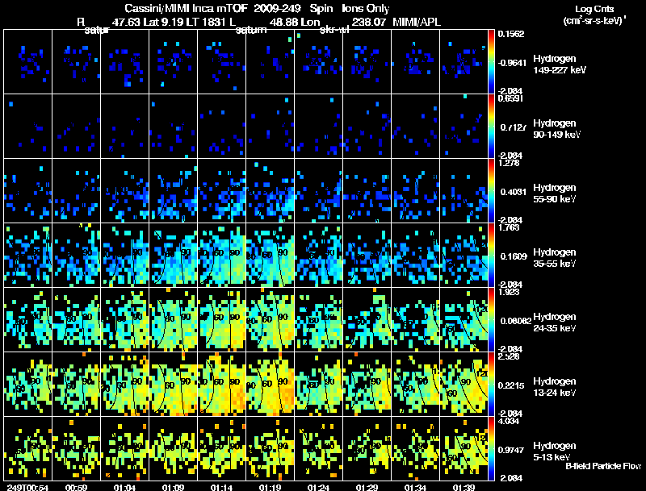646x491 pixels.
Task: Select the Hydrogen 90-149 keV label
Action: (556, 129)
